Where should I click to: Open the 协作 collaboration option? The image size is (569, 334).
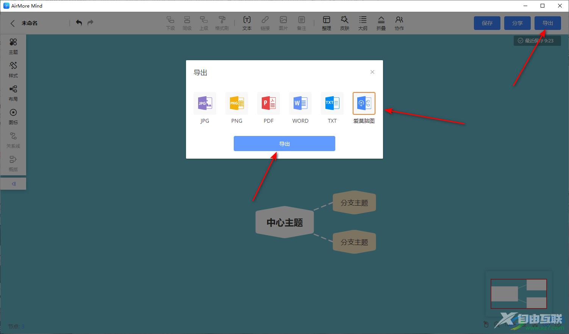pos(399,23)
